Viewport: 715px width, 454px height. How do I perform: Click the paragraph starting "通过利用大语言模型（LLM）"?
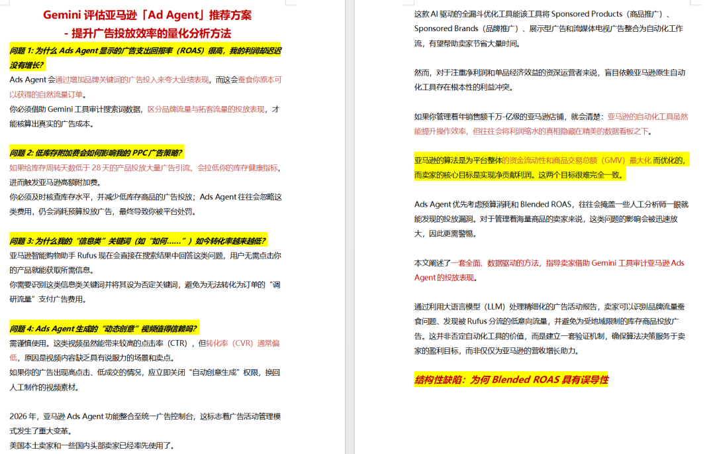(551, 307)
